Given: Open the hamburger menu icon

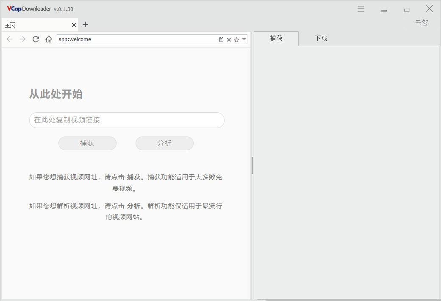Looking at the screenshot, I should coord(361,8).
